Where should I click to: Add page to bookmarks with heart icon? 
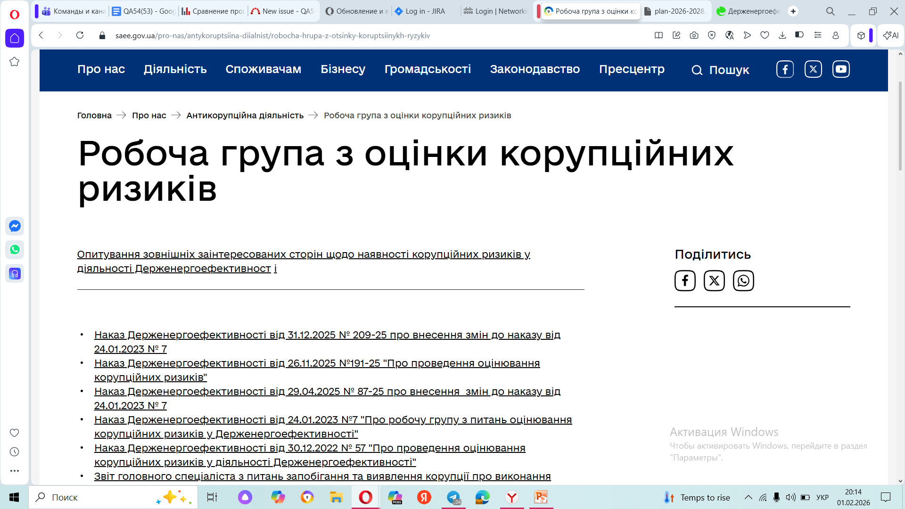pos(765,35)
